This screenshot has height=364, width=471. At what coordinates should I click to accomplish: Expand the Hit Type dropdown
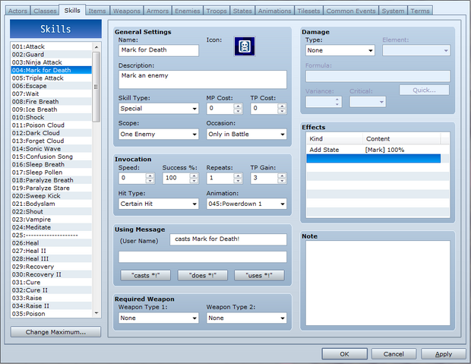point(159,204)
